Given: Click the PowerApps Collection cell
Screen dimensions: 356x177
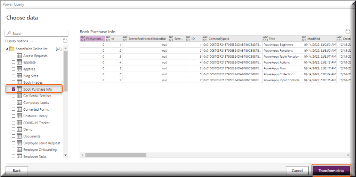Looking at the screenshot, I should [282, 74].
